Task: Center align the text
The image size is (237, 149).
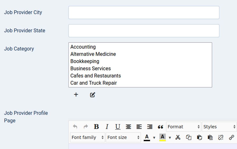Action: [x=128, y=127]
